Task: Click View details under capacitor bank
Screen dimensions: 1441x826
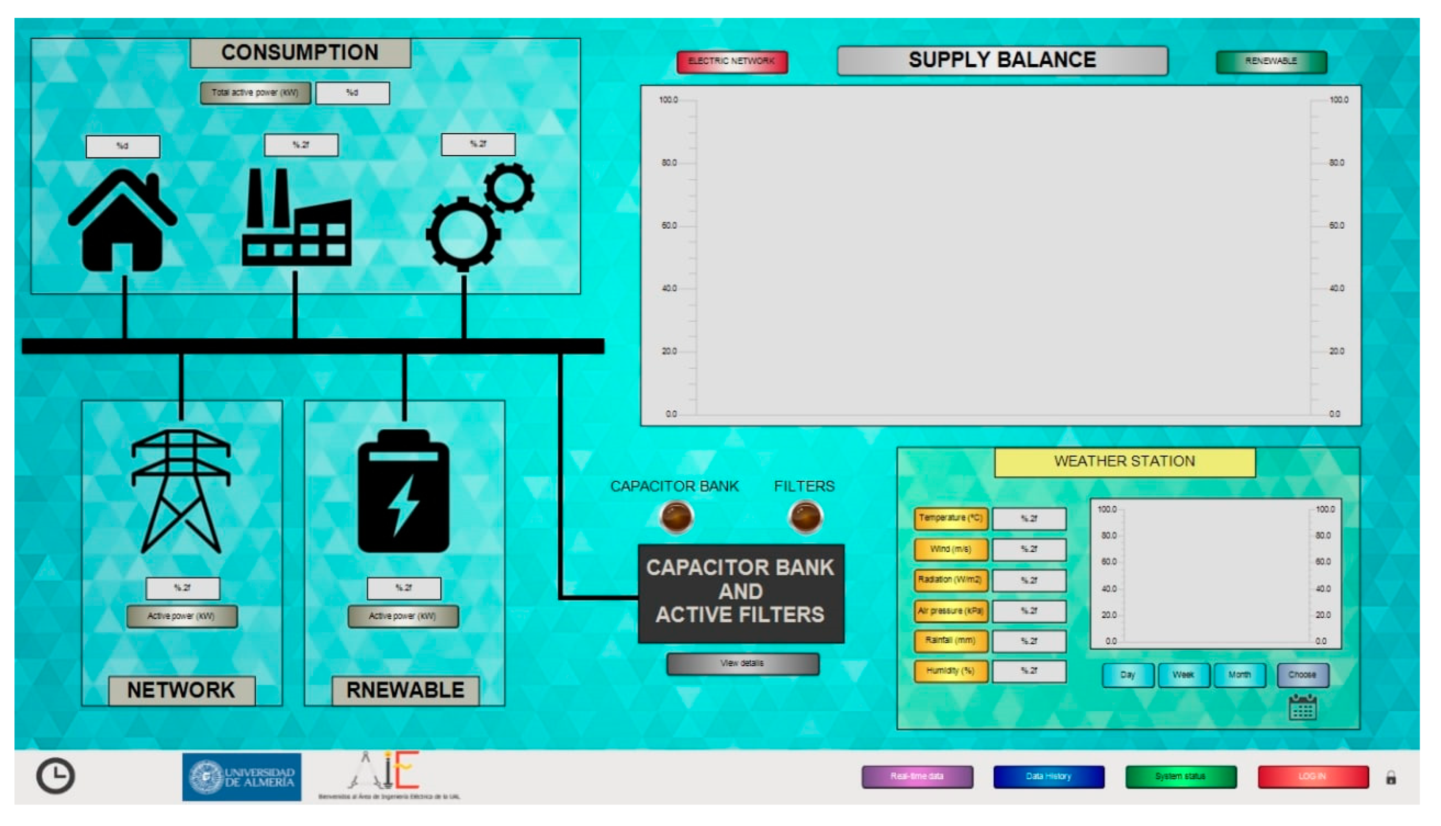Action: click(x=743, y=663)
